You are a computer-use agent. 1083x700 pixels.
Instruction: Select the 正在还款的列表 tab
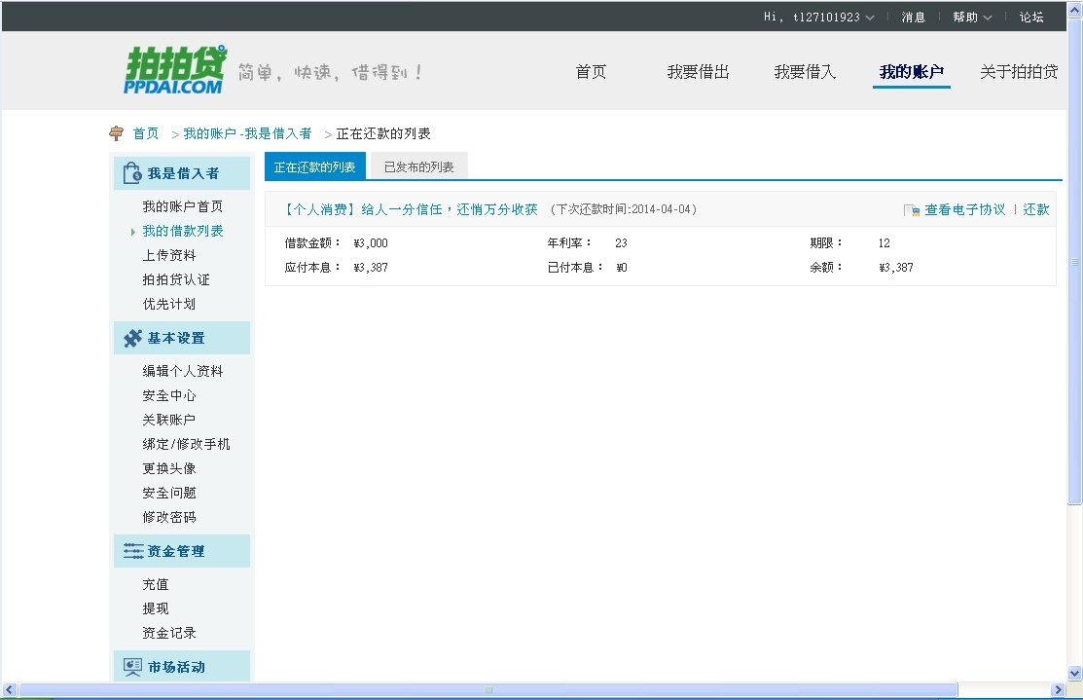(314, 166)
